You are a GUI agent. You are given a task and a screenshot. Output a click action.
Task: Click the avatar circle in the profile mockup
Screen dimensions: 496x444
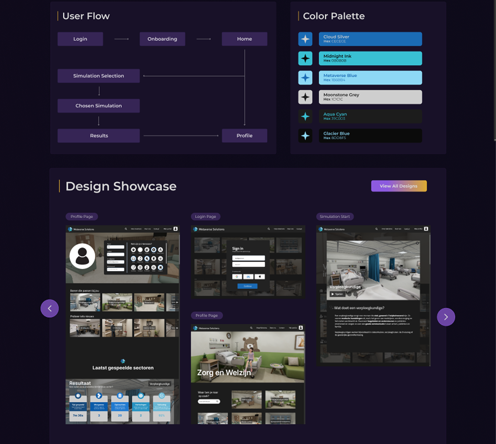[x=82, y=256]
